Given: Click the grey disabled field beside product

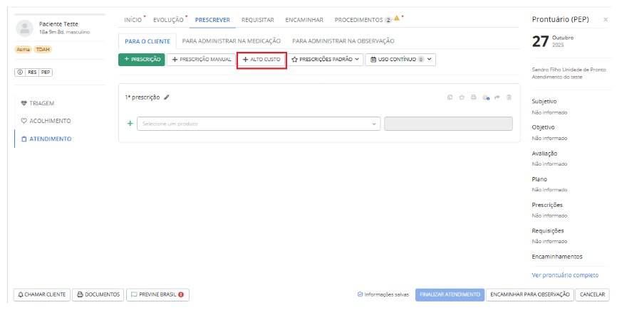Looking at the screenshot, I should pyautogui.click(x=448, y=124).
